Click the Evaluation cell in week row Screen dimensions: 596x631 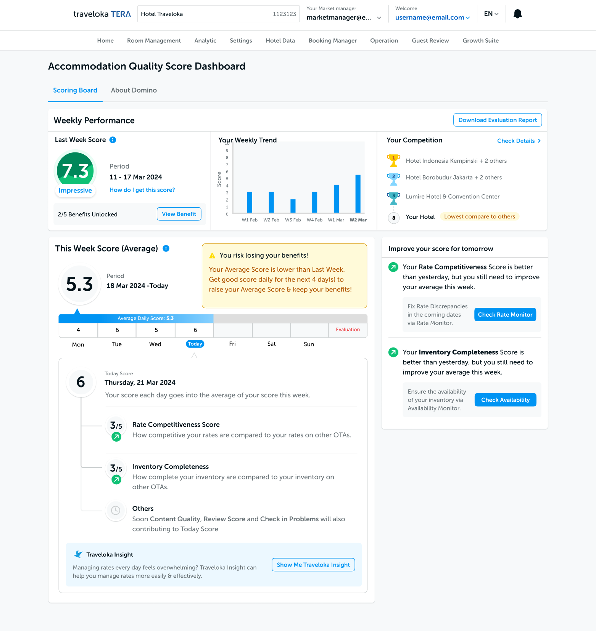(x=348, y=330)
